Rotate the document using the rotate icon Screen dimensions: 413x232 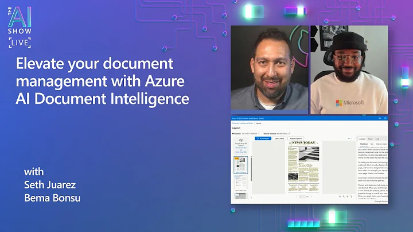pyautogui.click(x=351, y=196)
